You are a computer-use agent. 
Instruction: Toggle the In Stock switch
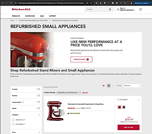(x=38, y=89)
